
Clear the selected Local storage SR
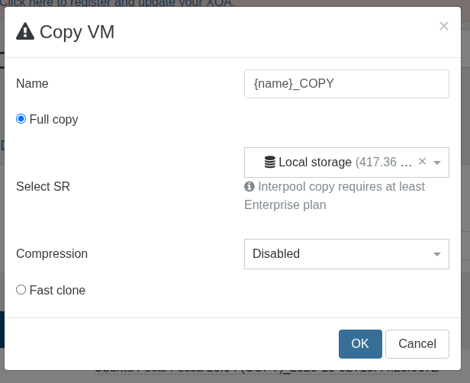pyautogui.click(x=423, y=162)
